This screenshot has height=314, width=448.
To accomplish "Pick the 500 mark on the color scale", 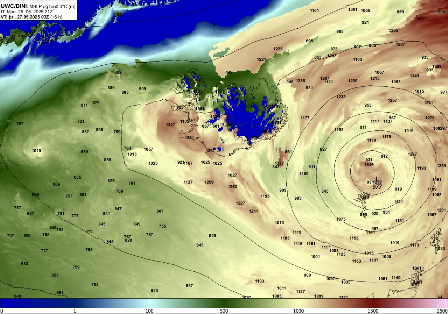I will (224, 311).
